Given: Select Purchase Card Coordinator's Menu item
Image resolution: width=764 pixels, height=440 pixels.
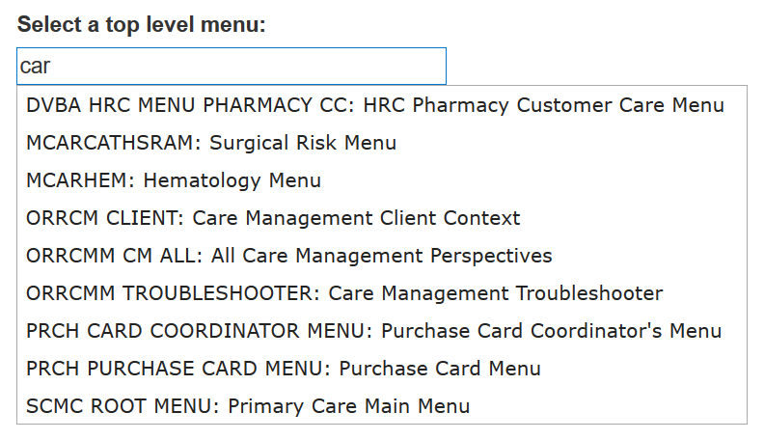Looking at the screenshot, I should click(551, 331).
